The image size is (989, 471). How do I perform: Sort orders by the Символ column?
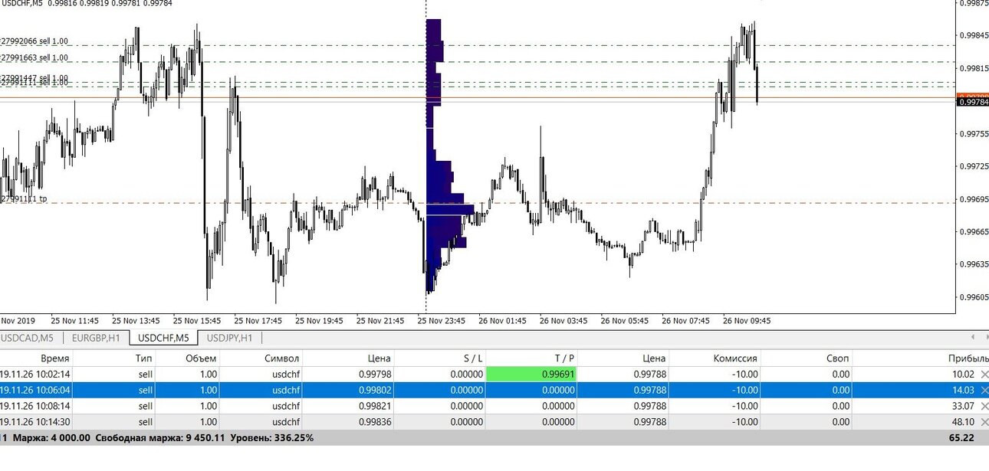tap(282, 358)
